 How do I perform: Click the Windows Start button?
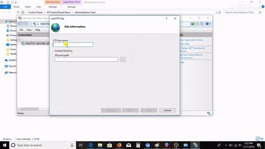pyautogui.click(x=5, y=145)
